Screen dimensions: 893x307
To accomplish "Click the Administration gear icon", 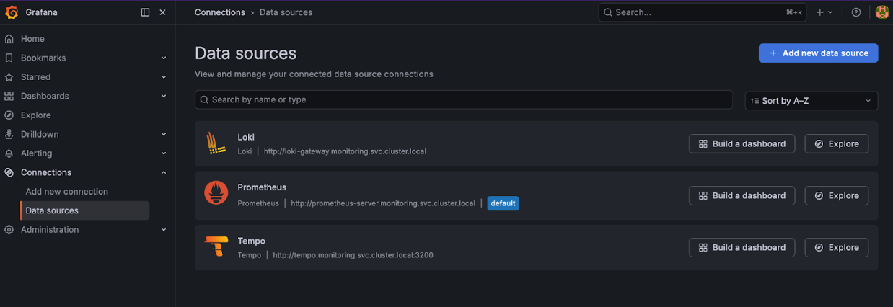I will pyautogui.click(x=9, y=230).
